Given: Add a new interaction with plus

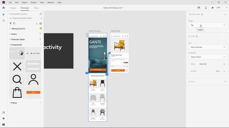Looking at the screenshot, I should point(225,14).
